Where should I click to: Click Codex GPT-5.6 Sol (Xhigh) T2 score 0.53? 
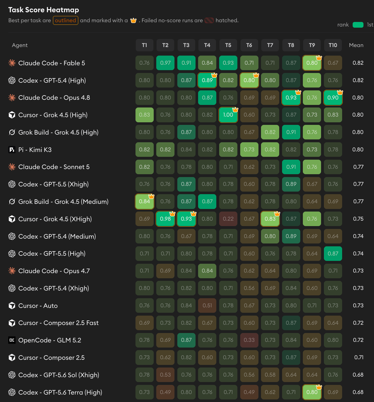[165, 375]
